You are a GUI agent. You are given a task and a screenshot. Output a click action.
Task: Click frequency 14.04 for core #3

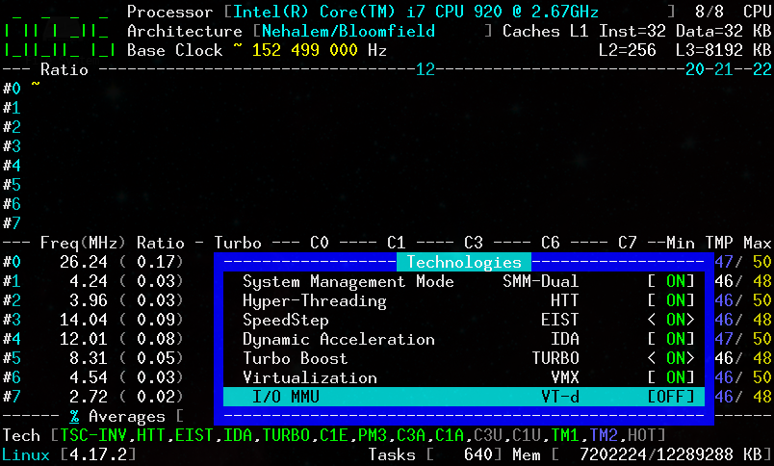[x=84, y=320]
